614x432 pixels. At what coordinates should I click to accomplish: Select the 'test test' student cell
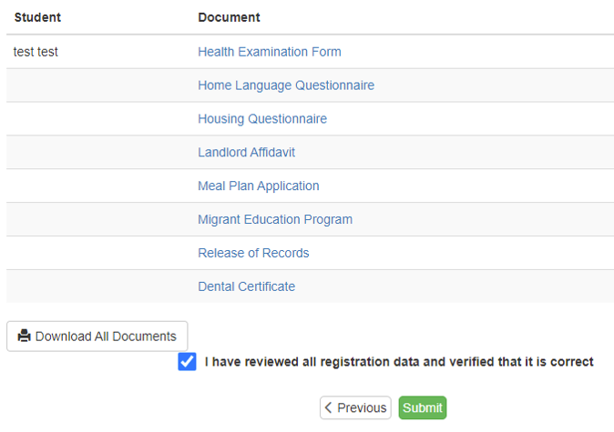pyautogui.click(x=36, y=52)
